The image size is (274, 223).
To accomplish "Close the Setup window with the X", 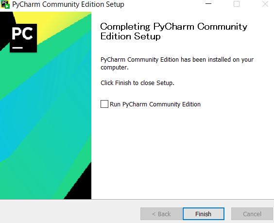I will [265, 4].
